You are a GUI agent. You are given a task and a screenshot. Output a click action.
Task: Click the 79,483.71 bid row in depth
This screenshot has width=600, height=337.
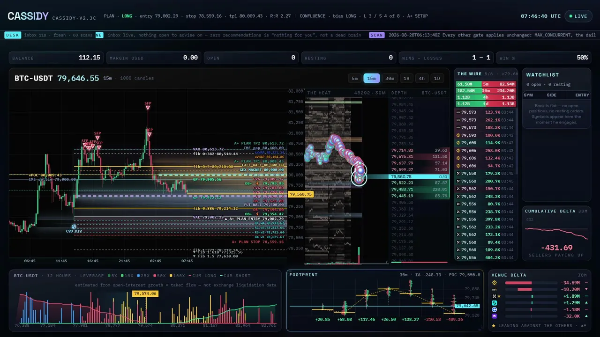(419, 189)
